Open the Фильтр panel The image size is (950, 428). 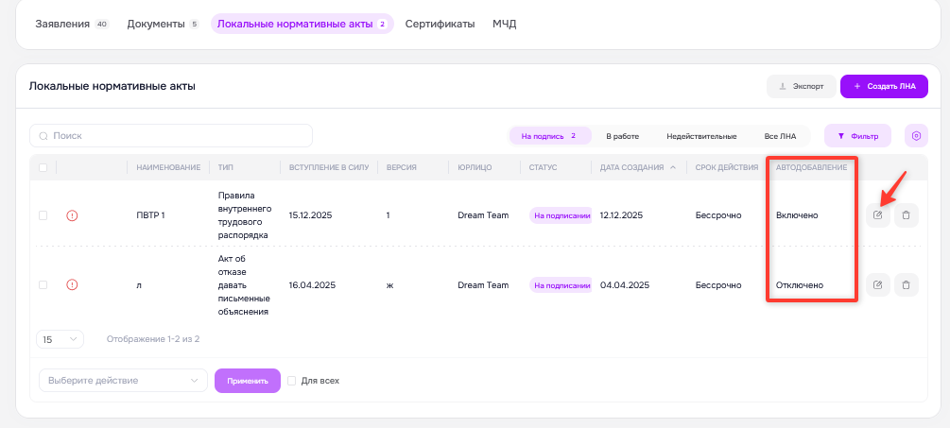tap(857, 136)
